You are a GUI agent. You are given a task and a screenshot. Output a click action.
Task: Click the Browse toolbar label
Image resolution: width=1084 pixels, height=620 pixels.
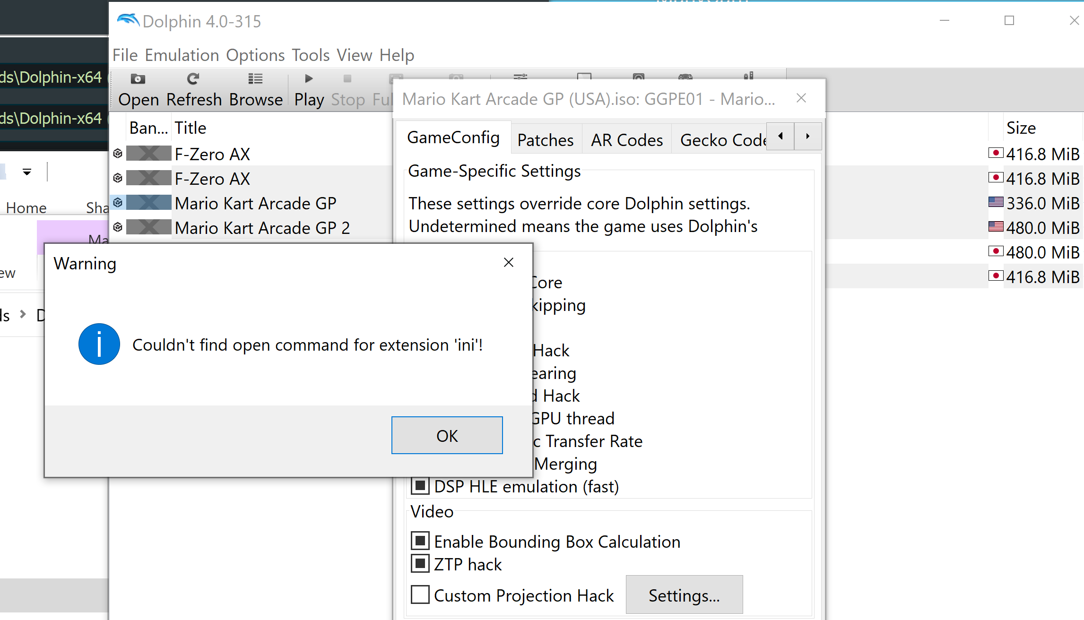point(256,100)
